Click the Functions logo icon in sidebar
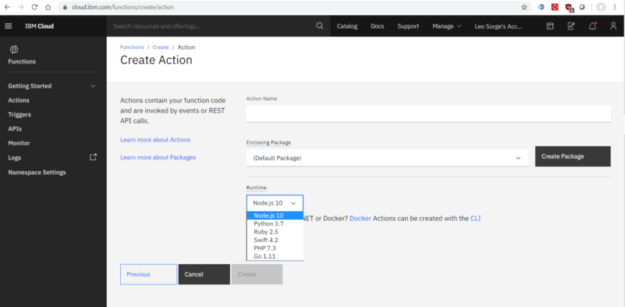This screenshot has height=307, width=625. click(13, 49)
